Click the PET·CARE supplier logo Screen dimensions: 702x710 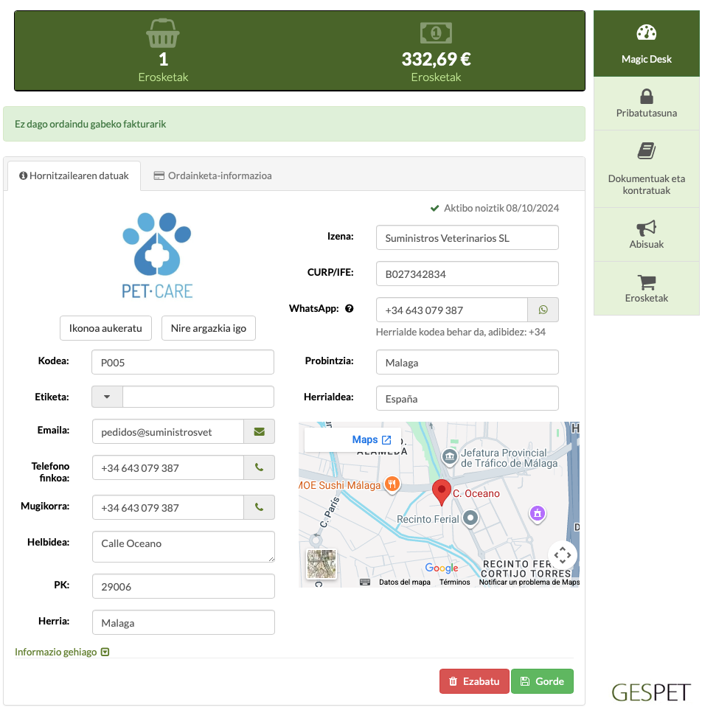157,256
